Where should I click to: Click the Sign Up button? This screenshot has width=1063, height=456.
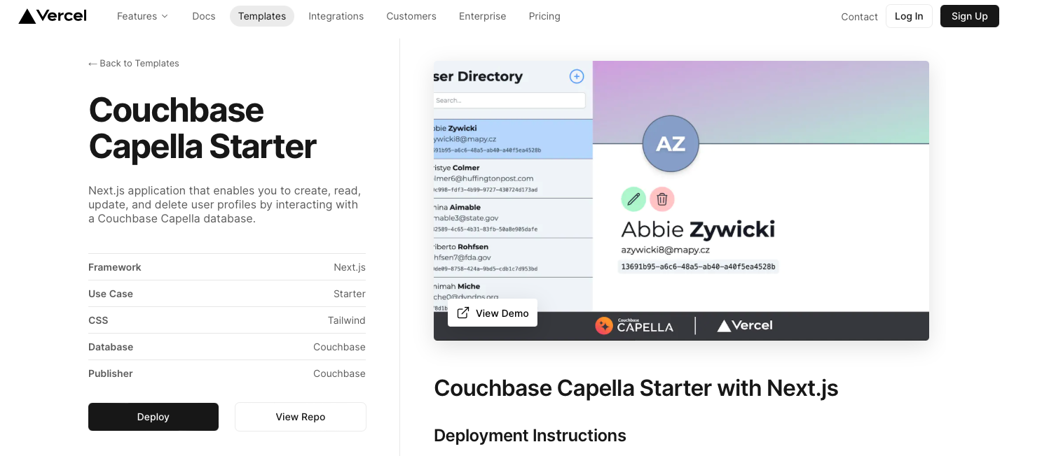[x=969, y=16]
